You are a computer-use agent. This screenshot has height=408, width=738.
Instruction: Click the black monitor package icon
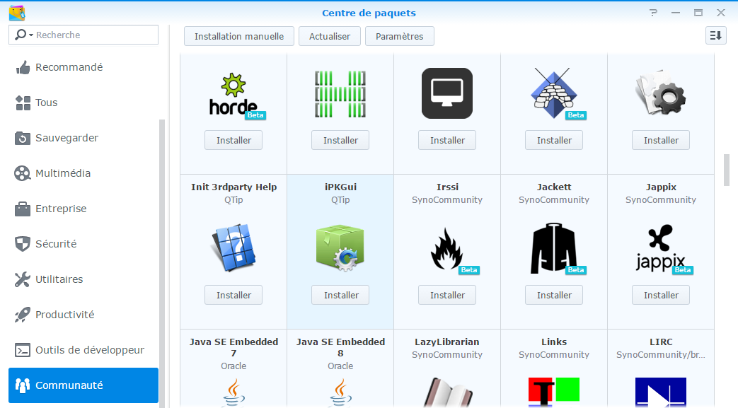[x=447, y=93]
